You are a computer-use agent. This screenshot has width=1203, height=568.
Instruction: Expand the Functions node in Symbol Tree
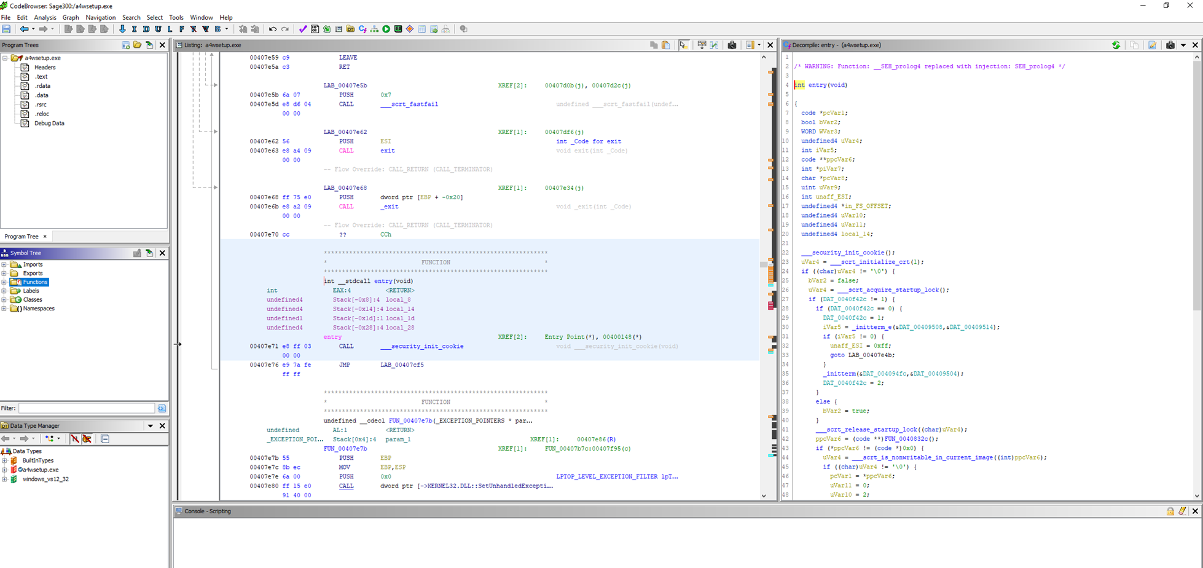pos(4,282)
